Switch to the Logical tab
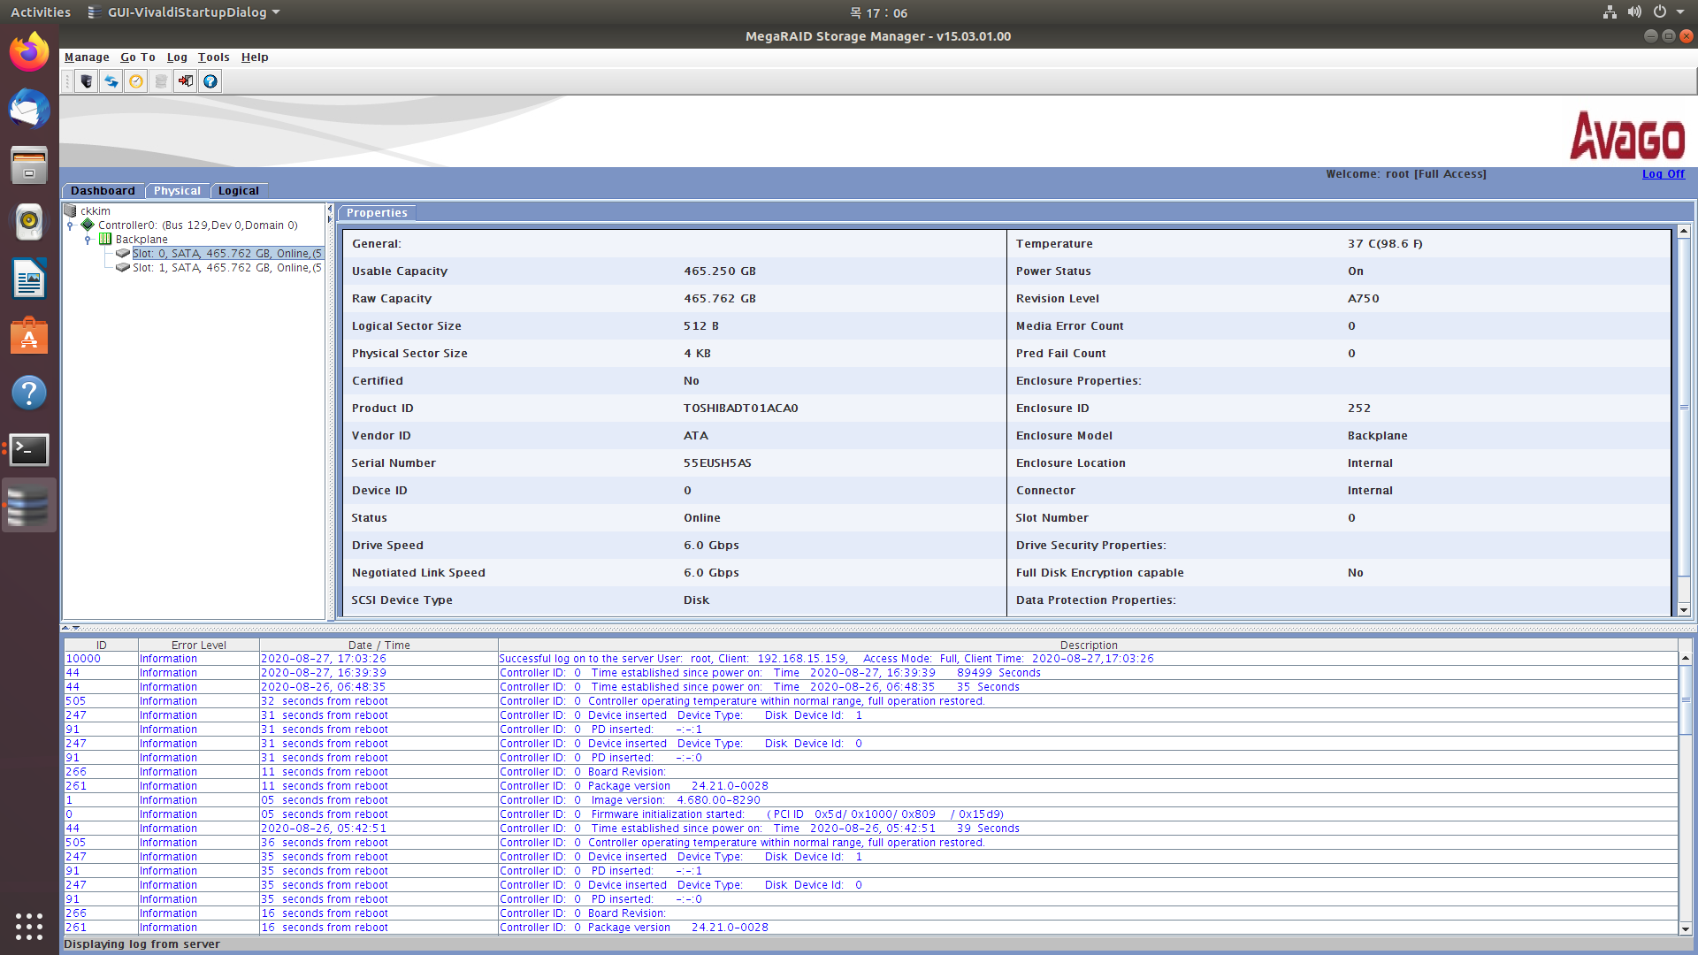 [x=239, y=191]
